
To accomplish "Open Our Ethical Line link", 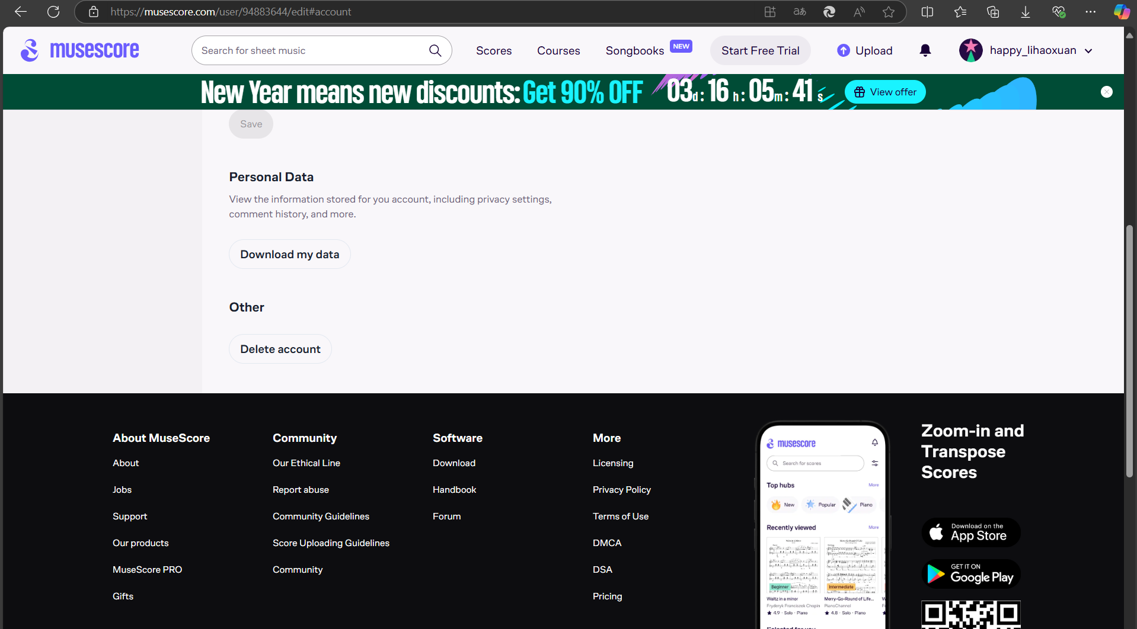I will 306,463.
